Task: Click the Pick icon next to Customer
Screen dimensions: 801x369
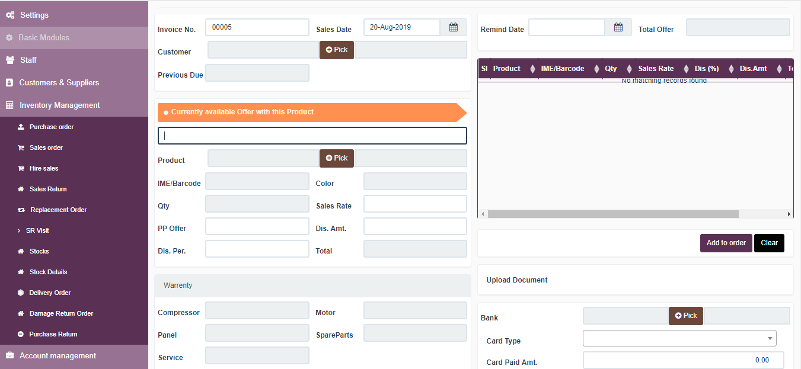Action: click(x=336, y=50)
